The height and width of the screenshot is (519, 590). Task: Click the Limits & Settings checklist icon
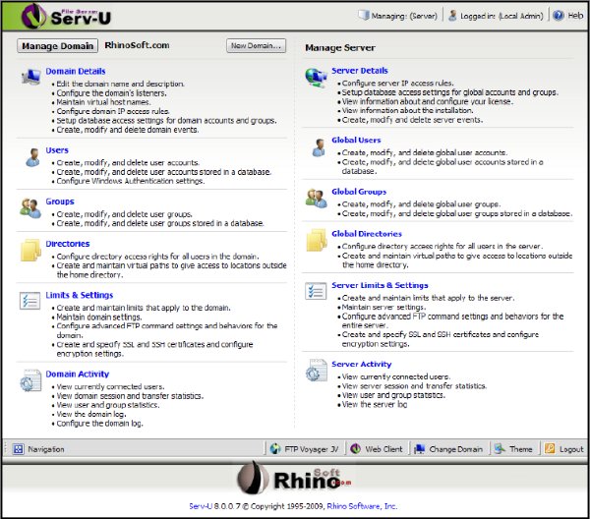(30, 301)
